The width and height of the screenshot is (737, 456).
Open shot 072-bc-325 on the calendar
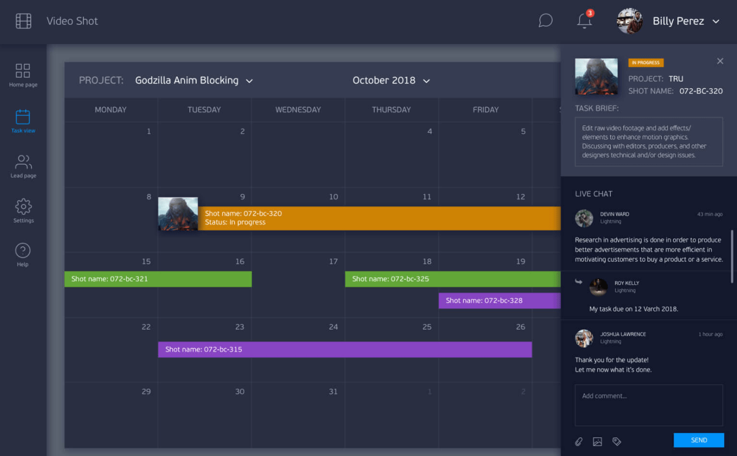click(x=415, y=279)
